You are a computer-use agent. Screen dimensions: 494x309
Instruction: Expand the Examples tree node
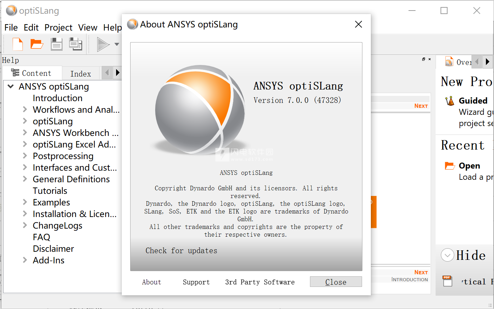tap(25, 202)
